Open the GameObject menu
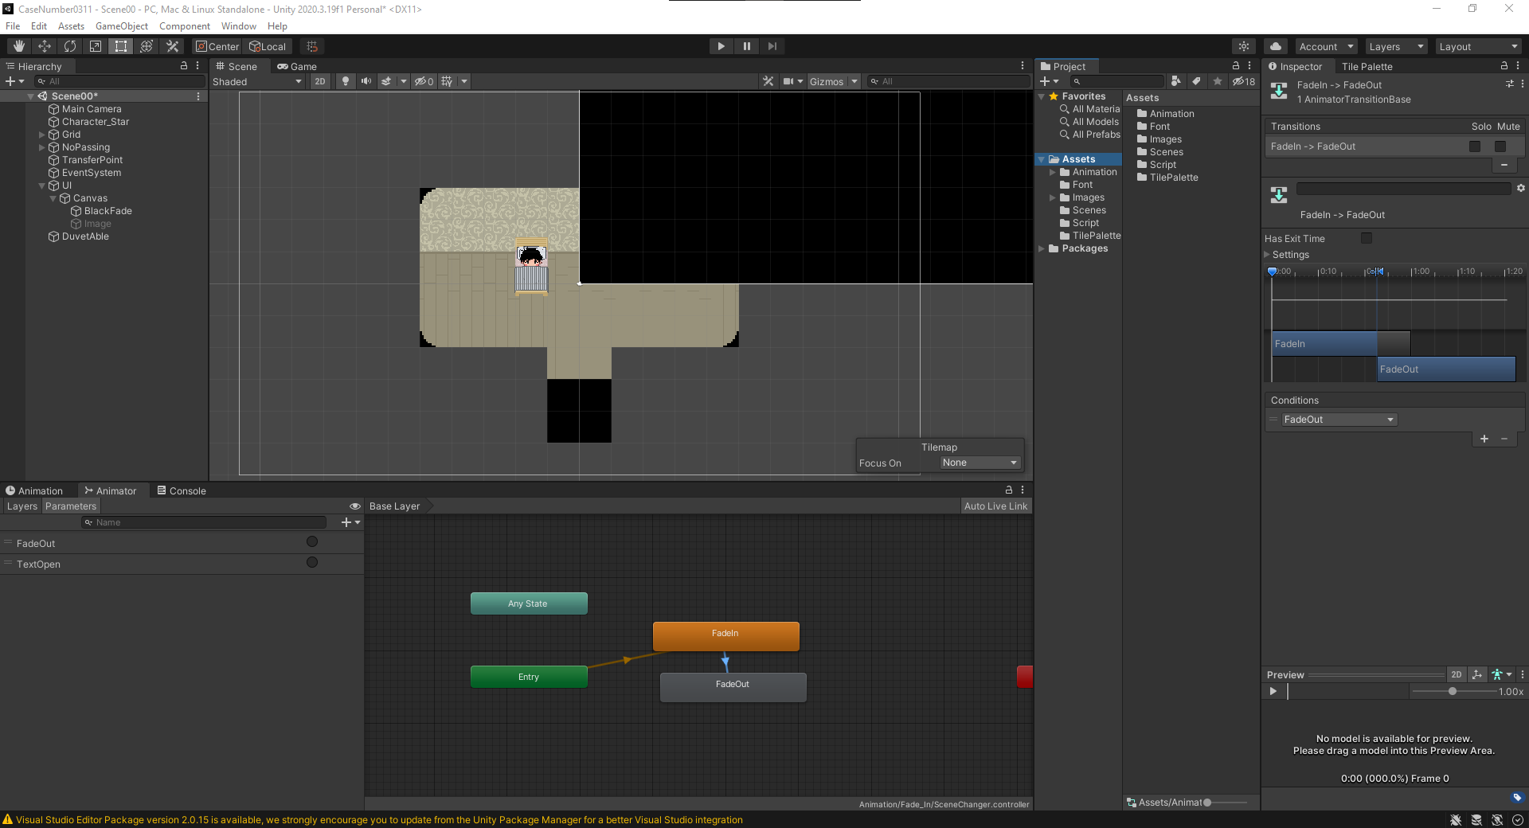This screenshot has width=1529, height=828. 121,26
